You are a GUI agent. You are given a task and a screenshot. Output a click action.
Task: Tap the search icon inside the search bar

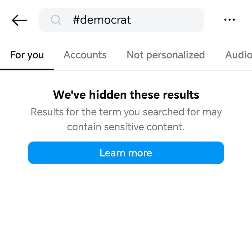click(x=56, y=20)
